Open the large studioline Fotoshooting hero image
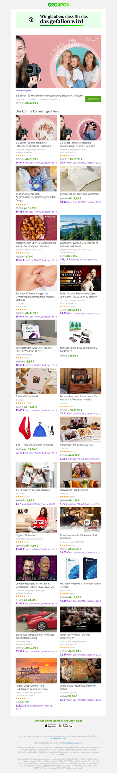Viewport: 117px width, 773px height. 58,61
